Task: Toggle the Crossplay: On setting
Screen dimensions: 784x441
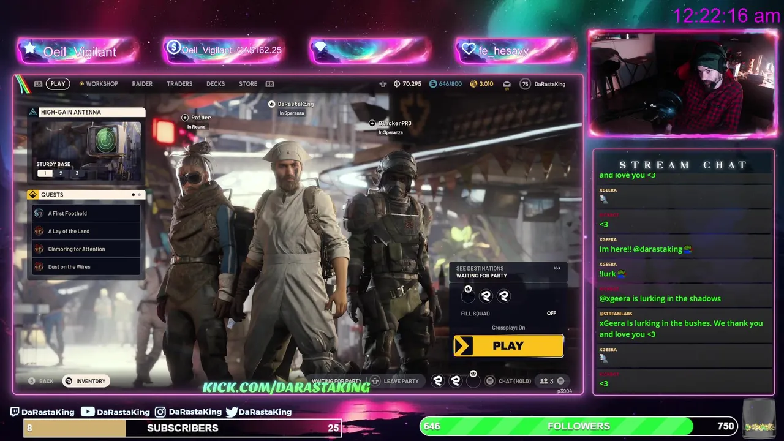Action: (508, 328)
